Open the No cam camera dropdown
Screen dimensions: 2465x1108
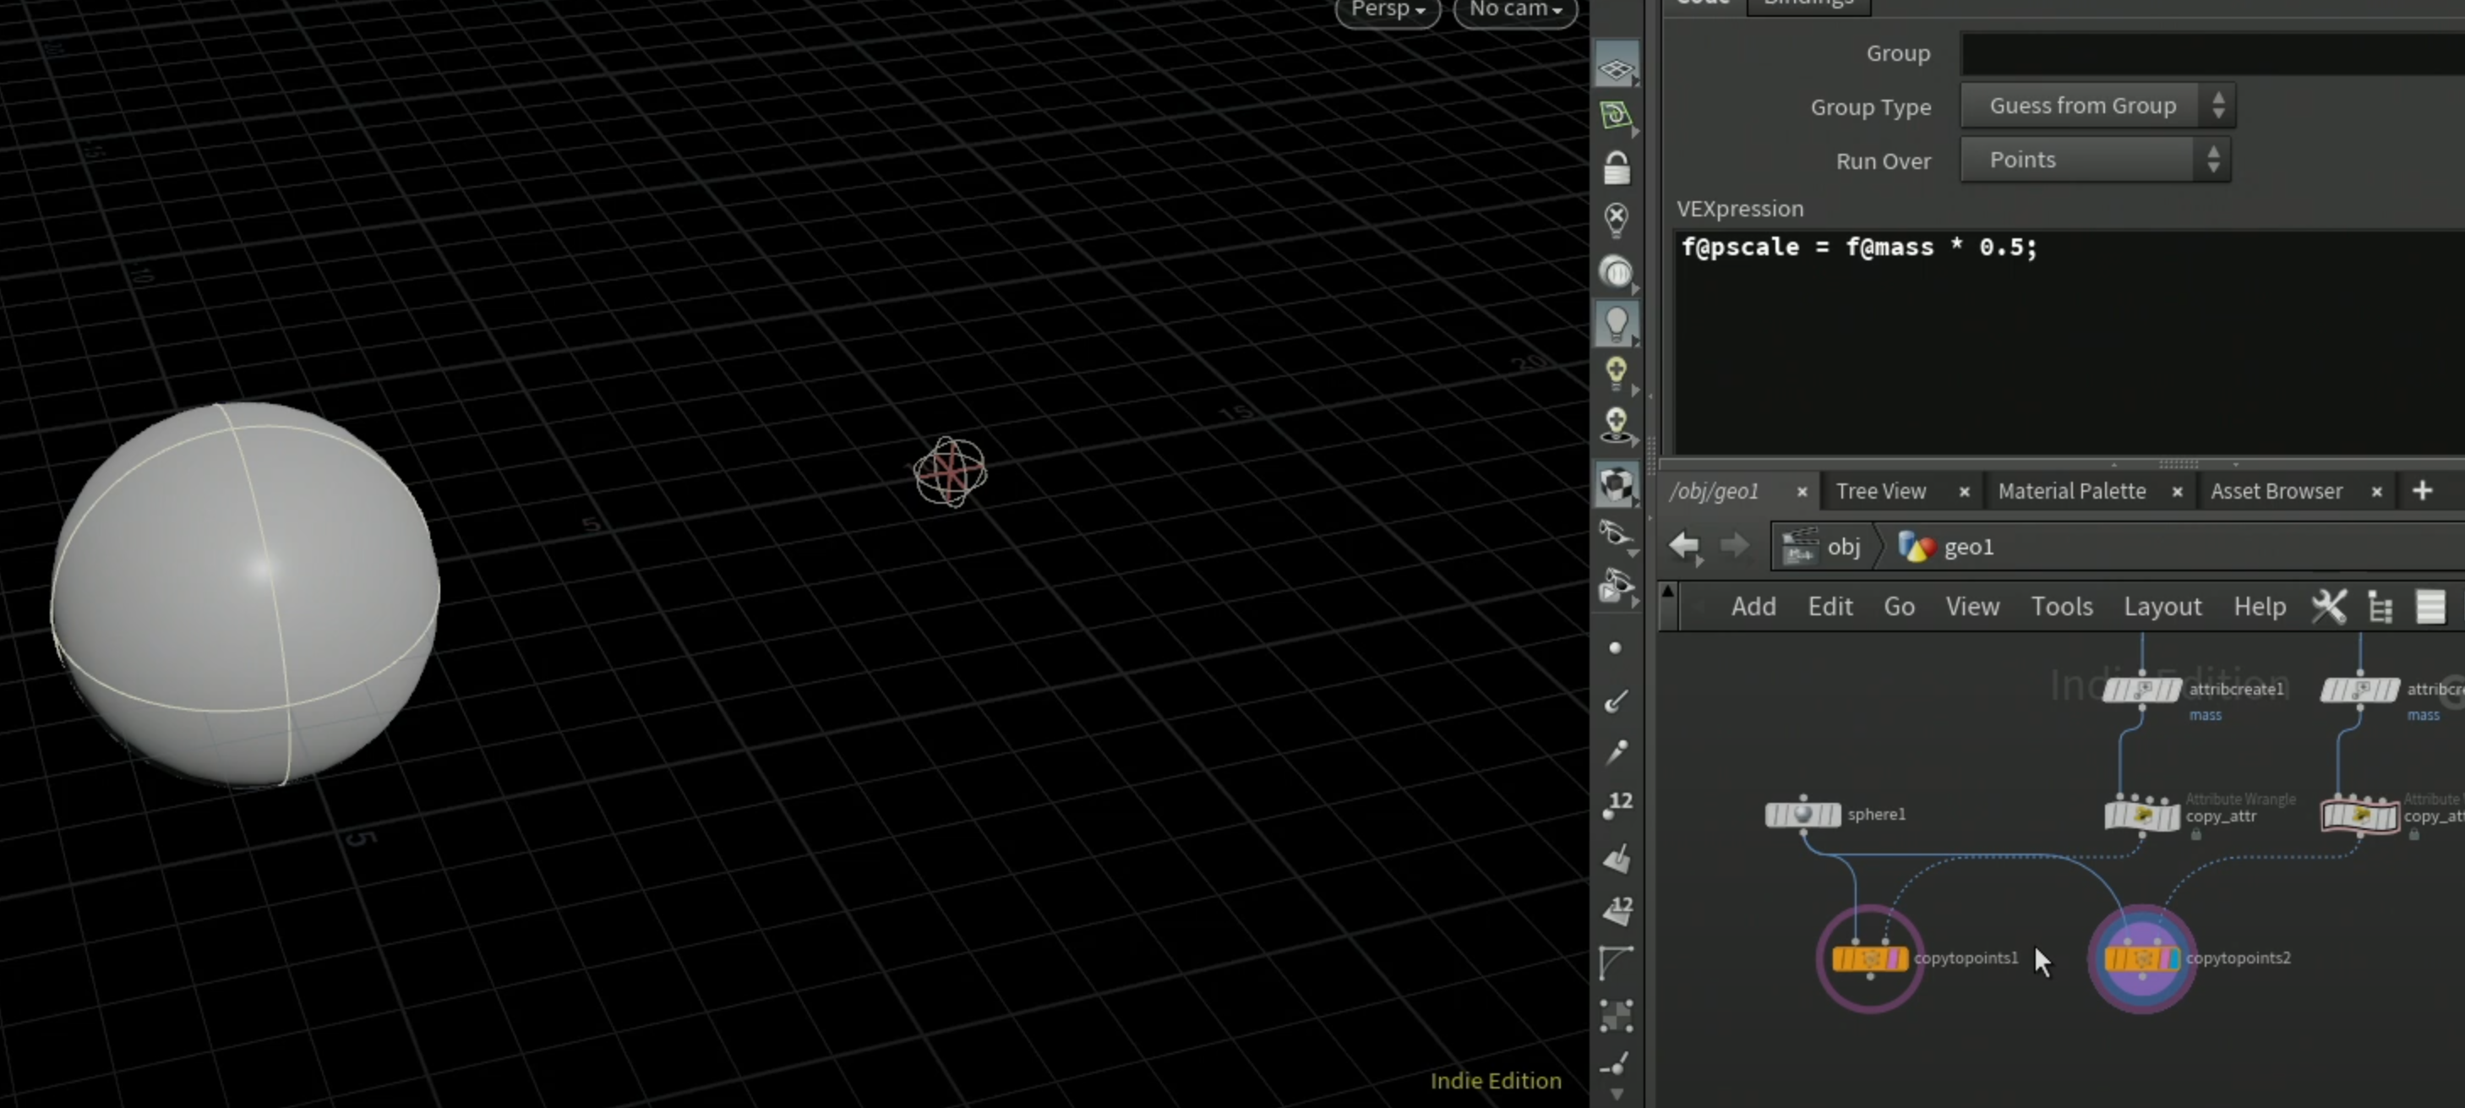1516,10
